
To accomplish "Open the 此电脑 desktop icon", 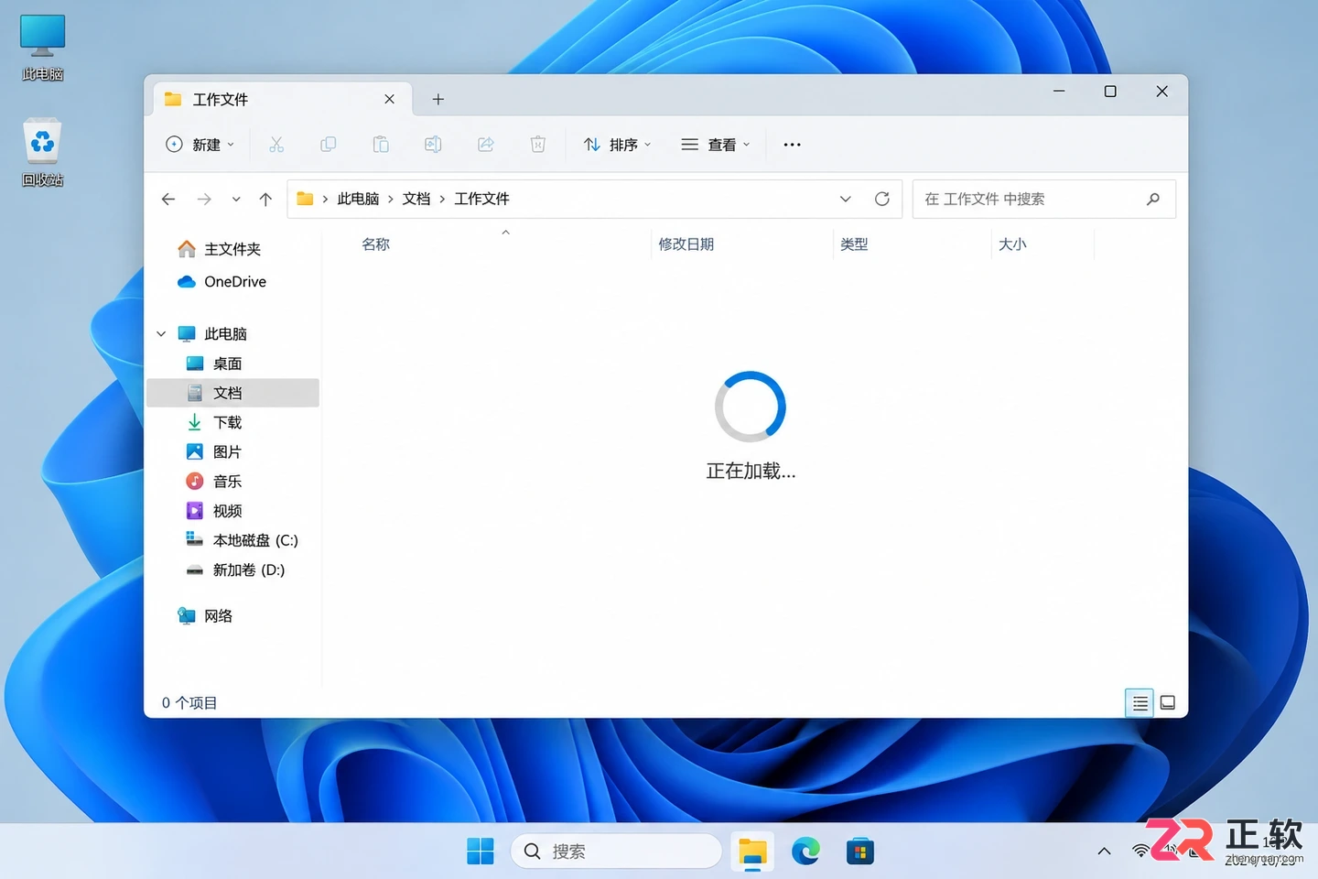I will tap(42, 48).
